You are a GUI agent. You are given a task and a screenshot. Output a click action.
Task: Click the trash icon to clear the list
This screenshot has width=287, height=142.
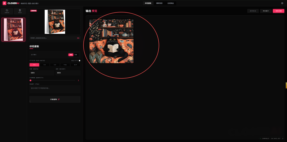20,10
